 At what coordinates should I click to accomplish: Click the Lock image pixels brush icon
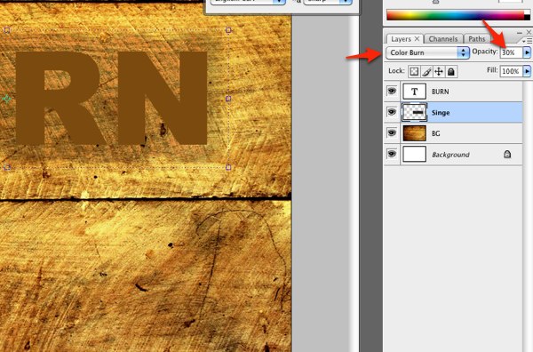[x=426, y=71]
